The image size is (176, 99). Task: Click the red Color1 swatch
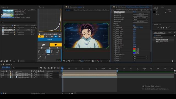click(134, 49)
